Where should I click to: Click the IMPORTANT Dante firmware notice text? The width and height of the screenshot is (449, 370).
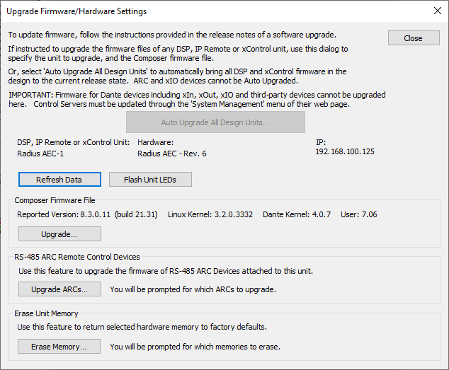coord(197,99)
